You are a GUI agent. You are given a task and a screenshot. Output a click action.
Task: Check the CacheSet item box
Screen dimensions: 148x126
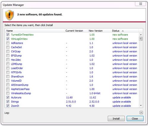(x=8, y=47)
